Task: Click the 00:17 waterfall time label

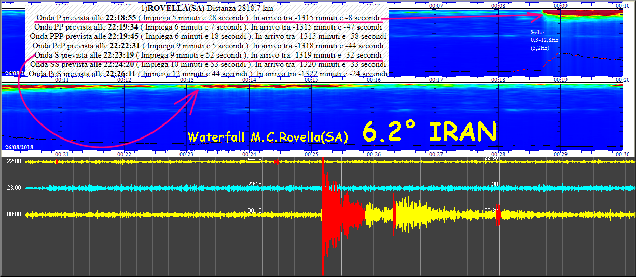Action: point(436,80)
